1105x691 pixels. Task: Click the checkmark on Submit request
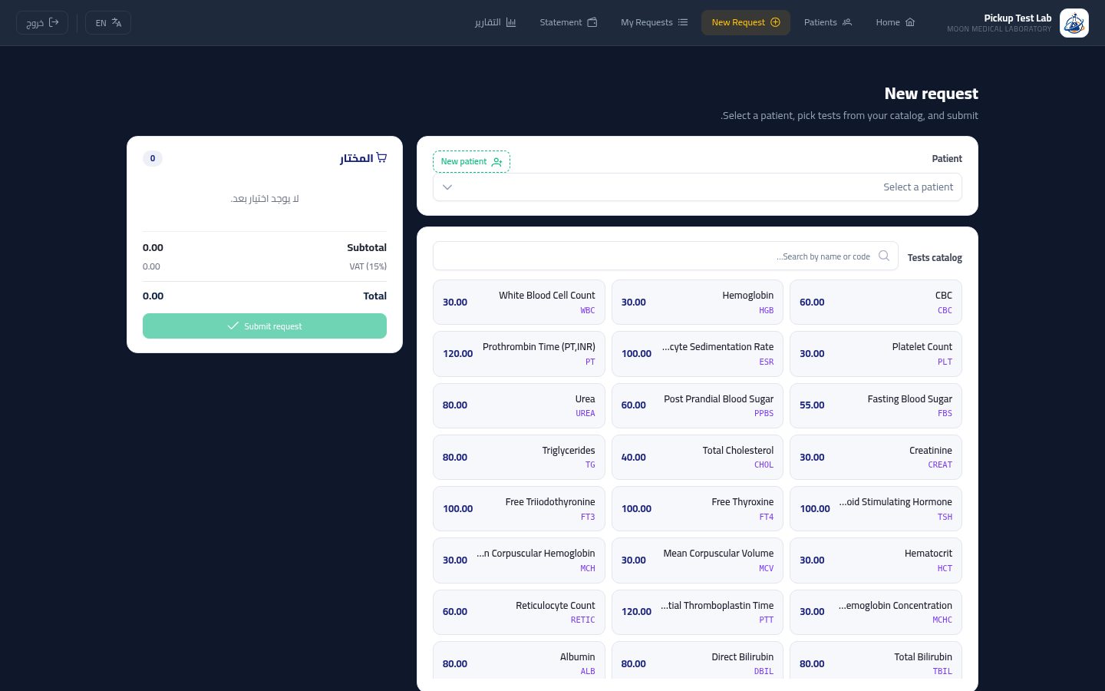point(233,326)
